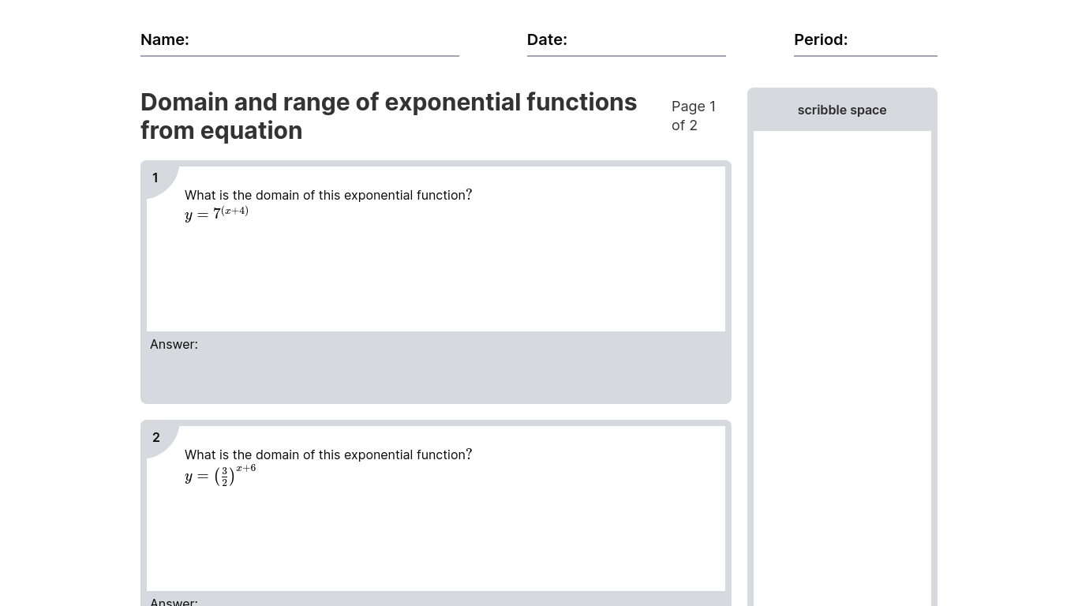Click the blank work area of question 2

(x=436, y=537)
